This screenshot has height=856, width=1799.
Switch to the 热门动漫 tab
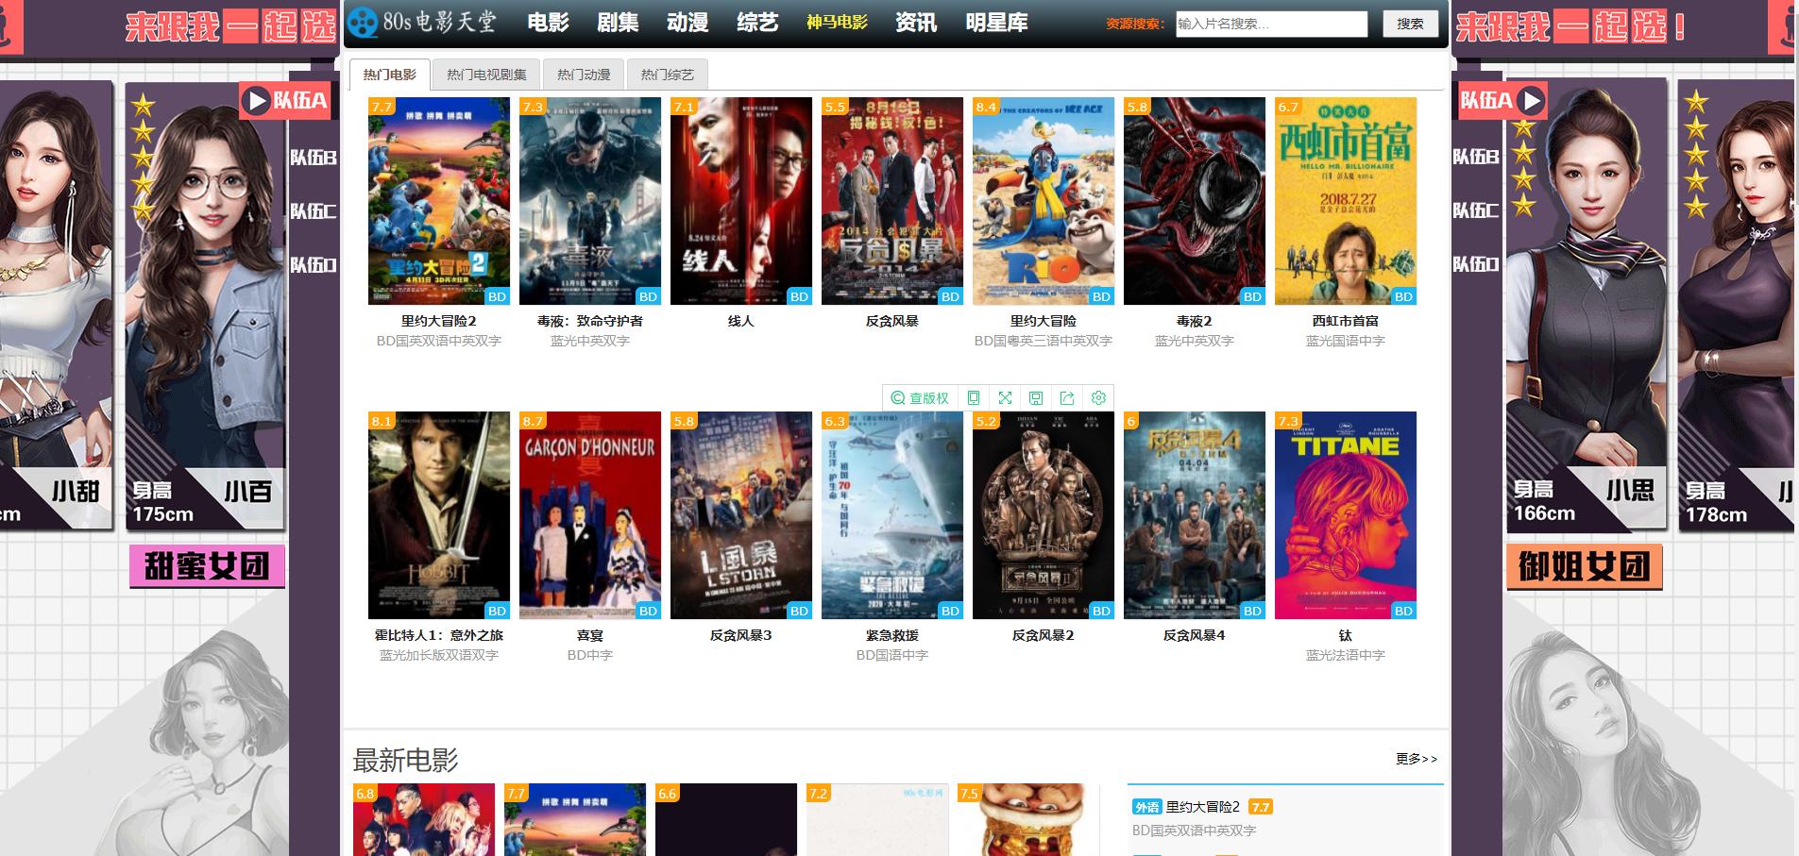[584, 75]
